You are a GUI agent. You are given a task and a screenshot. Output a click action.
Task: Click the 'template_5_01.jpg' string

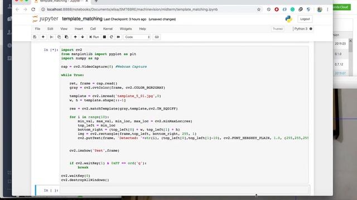tap(136, 96)
